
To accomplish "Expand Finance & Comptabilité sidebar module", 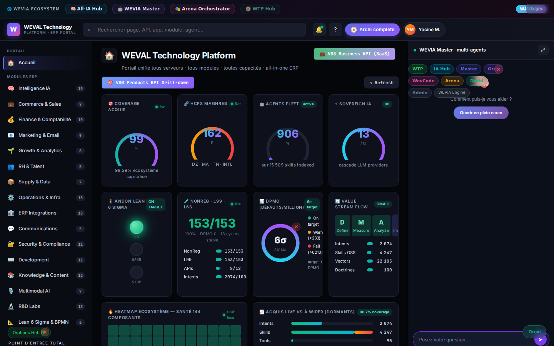I will (45, 120).
